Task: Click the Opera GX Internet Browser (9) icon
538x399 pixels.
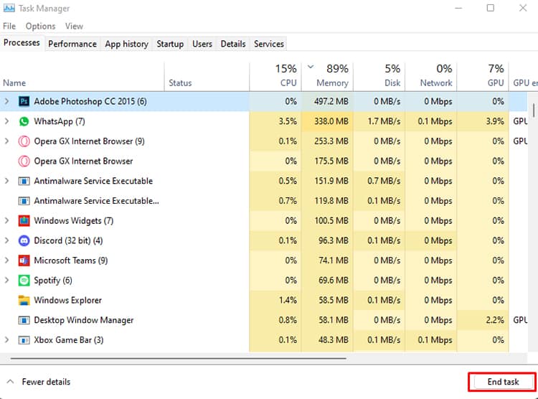Action: [24, 141]
